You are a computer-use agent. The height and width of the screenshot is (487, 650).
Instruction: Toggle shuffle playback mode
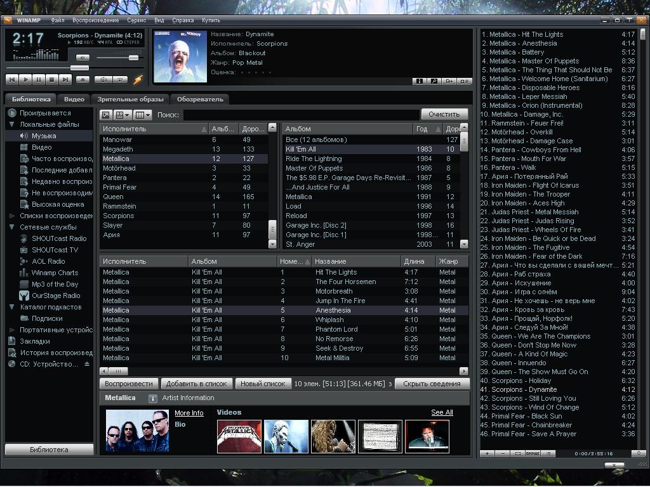pos(102,80)
